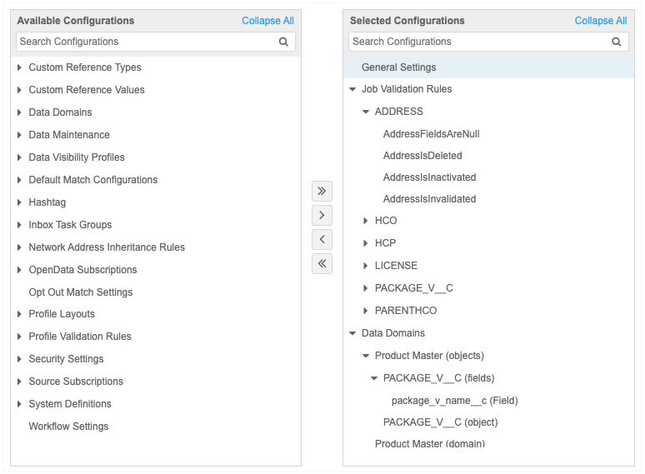
Task: Collapse the Job Validation Rules node
Action: pos(352,89)
